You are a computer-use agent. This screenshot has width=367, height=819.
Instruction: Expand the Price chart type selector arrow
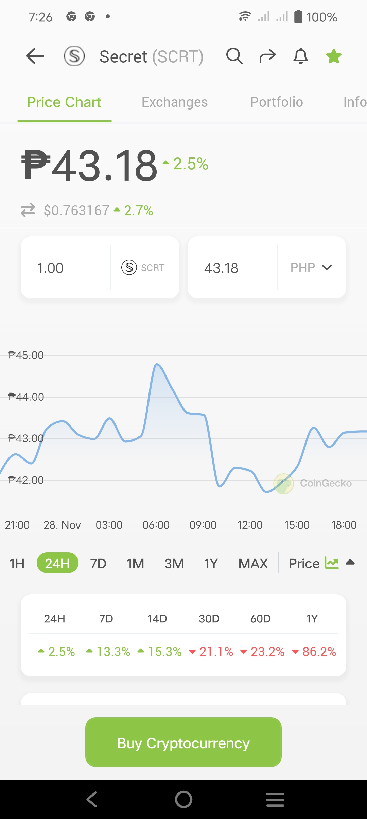coord(350,562)
